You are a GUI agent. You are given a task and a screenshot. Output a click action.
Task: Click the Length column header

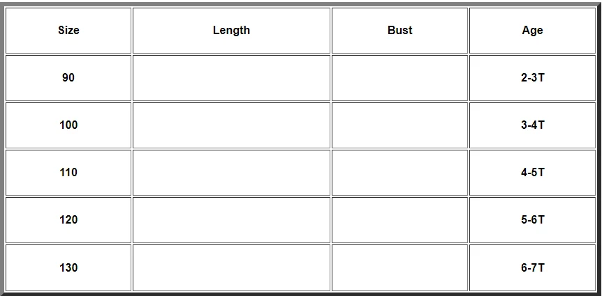(231, 31)
